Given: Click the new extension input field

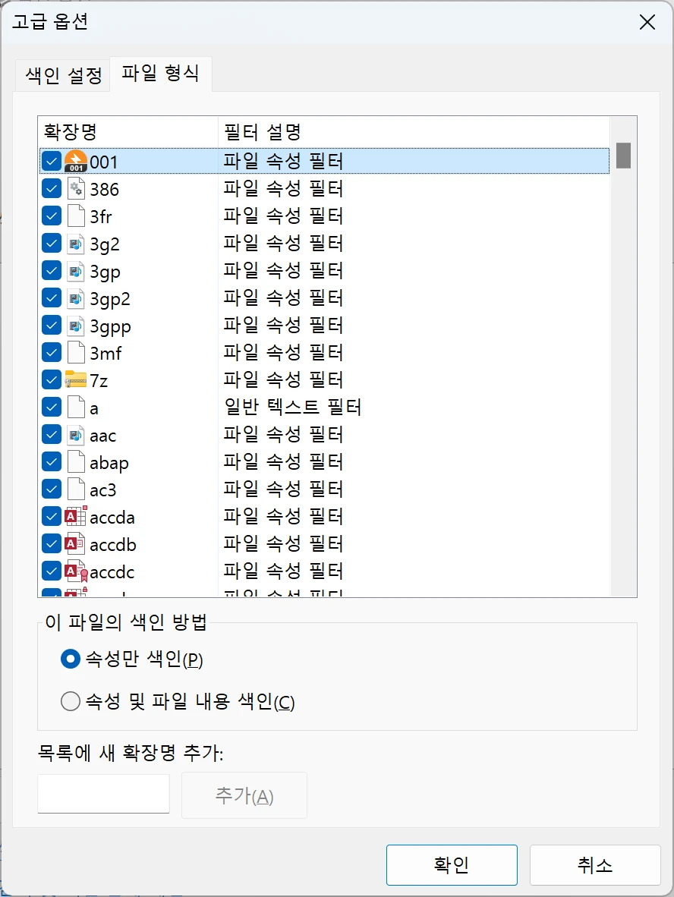Looking at the screenshot, I should (102, 792).
